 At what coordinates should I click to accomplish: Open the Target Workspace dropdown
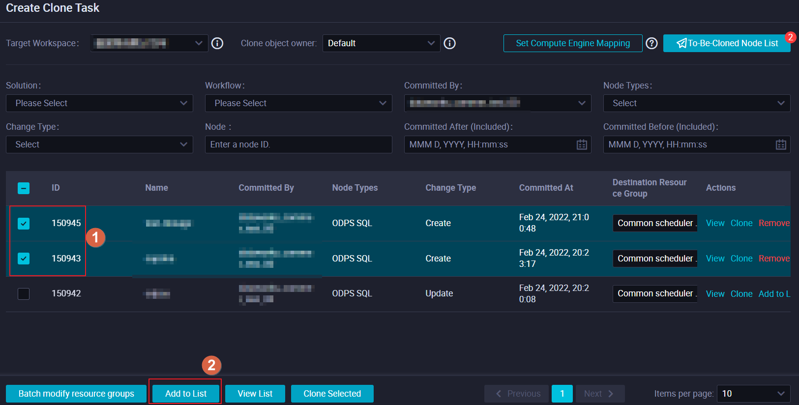(149, 43)
